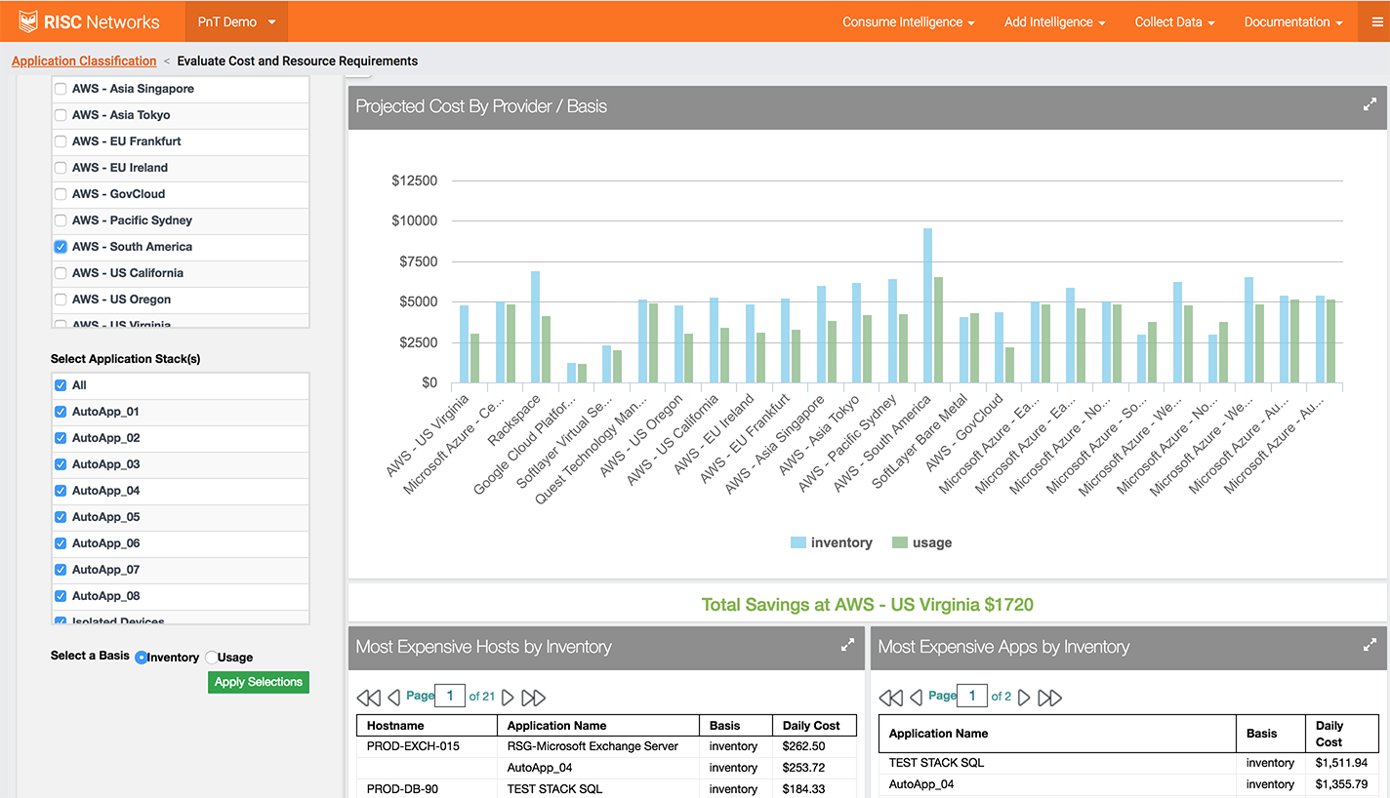Click the $184.33 daily cost value
The width and height of the screenshot is (1390, 798).
point(803,789)
